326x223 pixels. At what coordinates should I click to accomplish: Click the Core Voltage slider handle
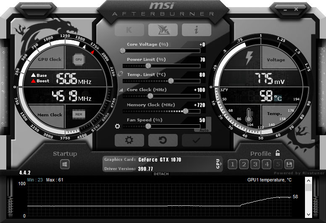pos(123,51)
